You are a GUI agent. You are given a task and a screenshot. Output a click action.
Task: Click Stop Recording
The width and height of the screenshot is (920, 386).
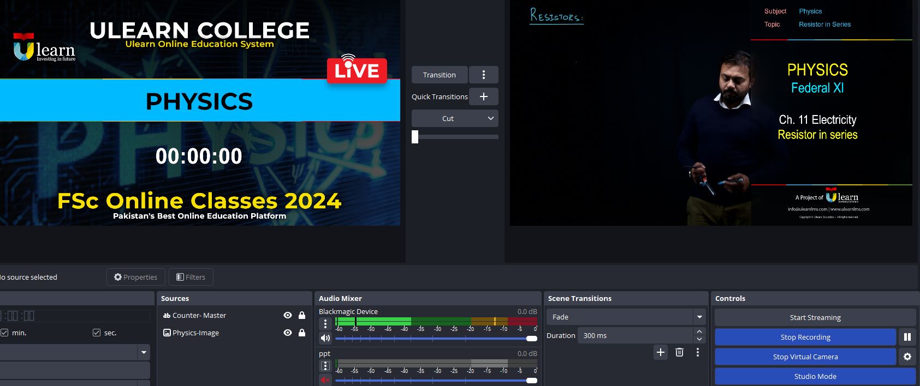(805, 337)
